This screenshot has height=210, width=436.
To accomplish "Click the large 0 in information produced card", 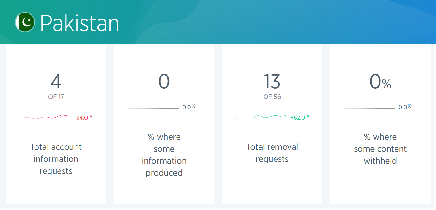I will 164,82.
